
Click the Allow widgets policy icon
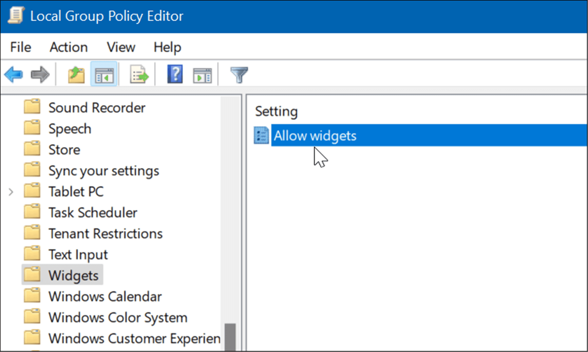click(x=261, y=135)
